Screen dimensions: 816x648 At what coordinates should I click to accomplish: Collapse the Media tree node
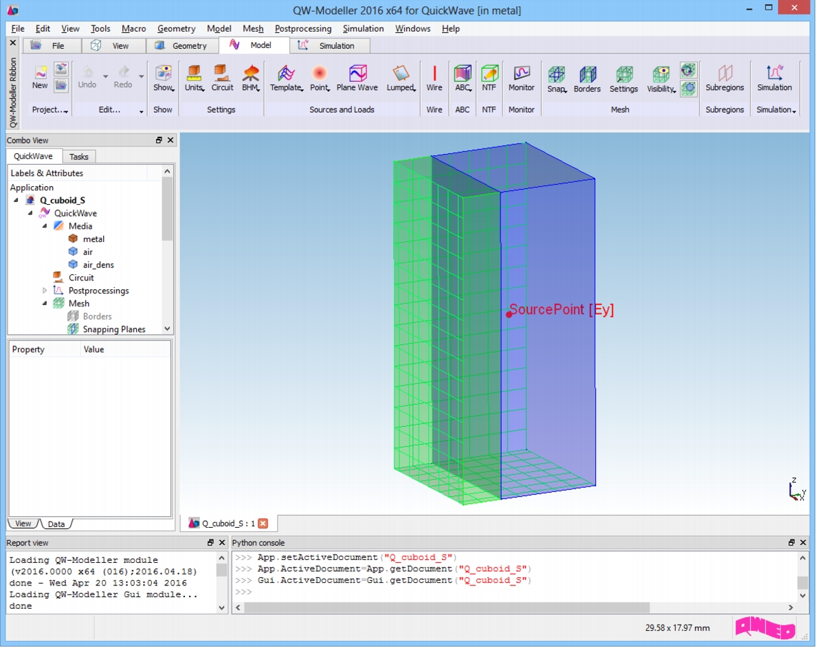(45, 226)
